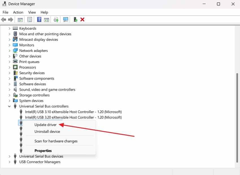Select Intel(R) USB 3.20 eXtensible Host Controller
This screenshot has height=175, width=240.
[x=73, y=117]
